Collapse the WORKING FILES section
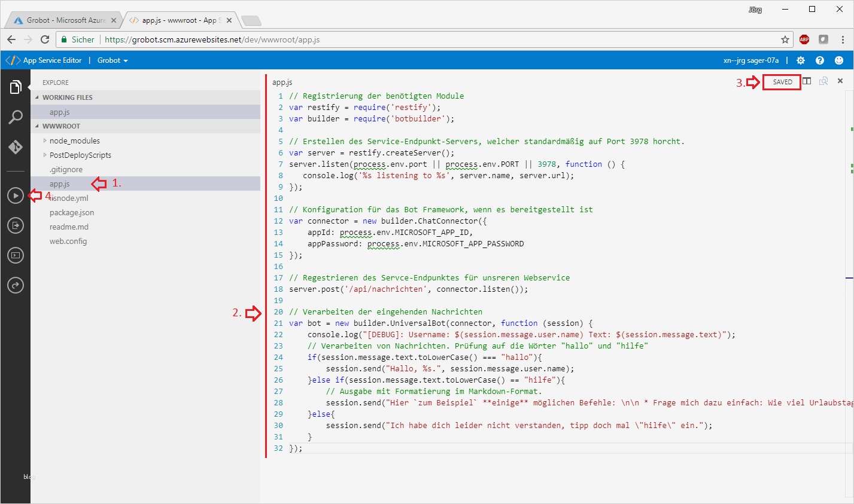 (67, 97)
